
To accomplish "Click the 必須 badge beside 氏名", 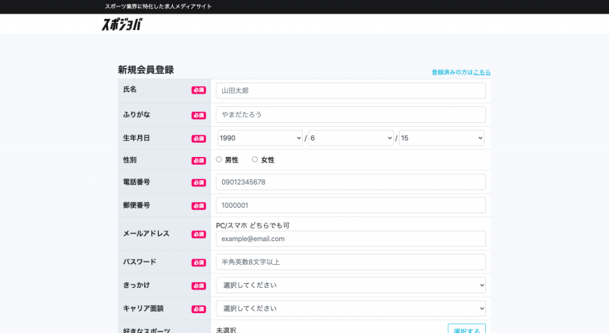I will coord(198,90).
